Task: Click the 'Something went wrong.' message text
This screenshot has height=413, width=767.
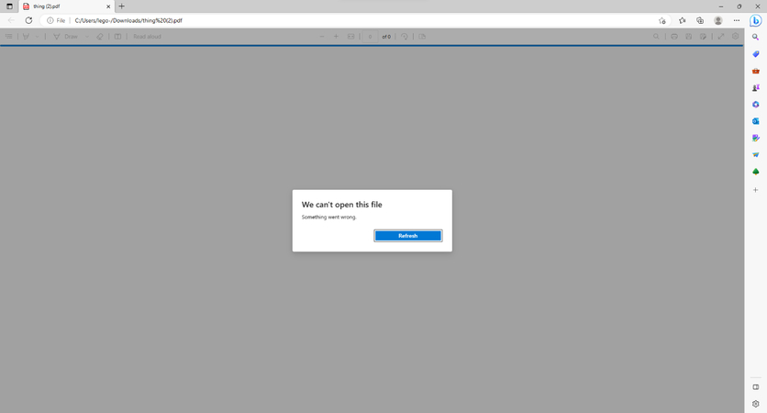Action: tap(329, 218)
